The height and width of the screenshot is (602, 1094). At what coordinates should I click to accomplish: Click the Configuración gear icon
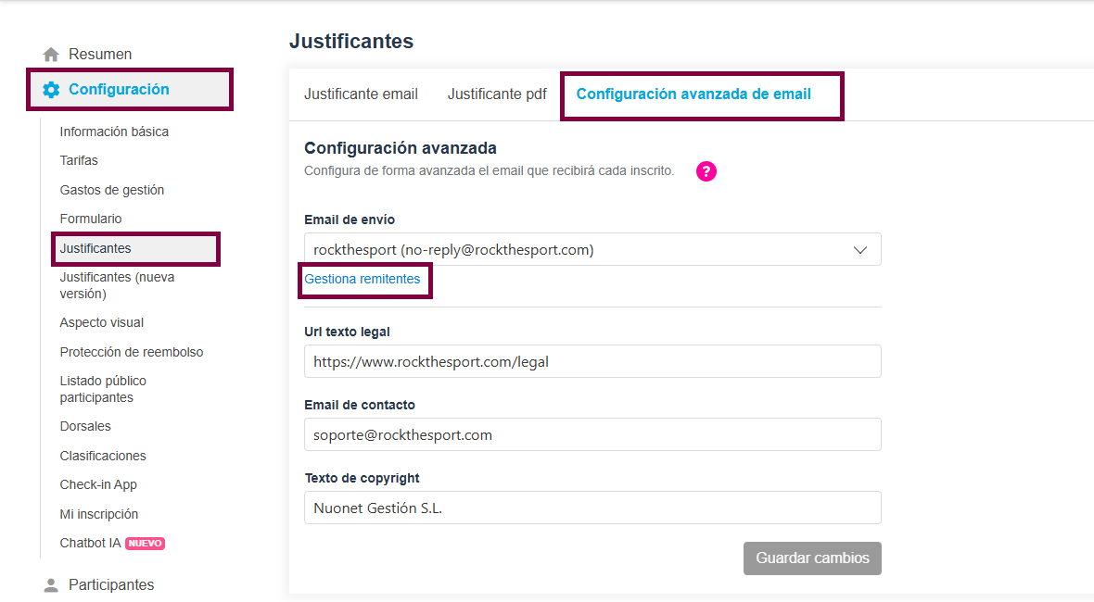(x=51, y=90)
